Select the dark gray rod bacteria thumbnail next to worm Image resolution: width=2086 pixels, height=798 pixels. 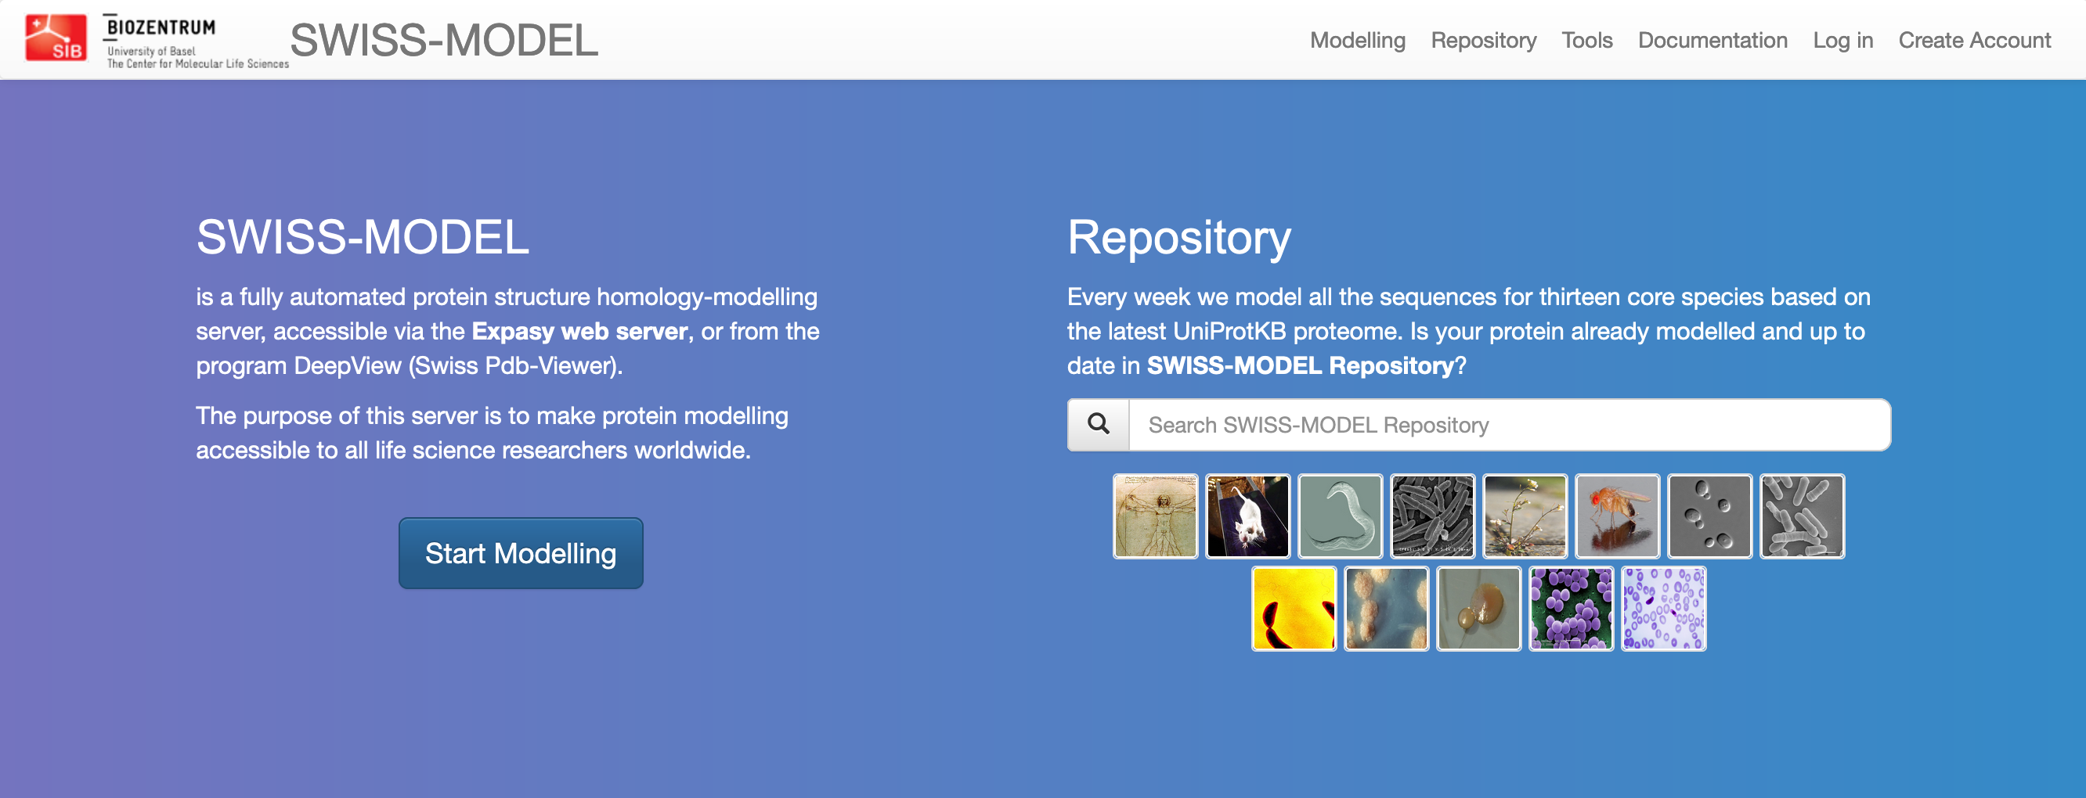tap(1432, 516)
